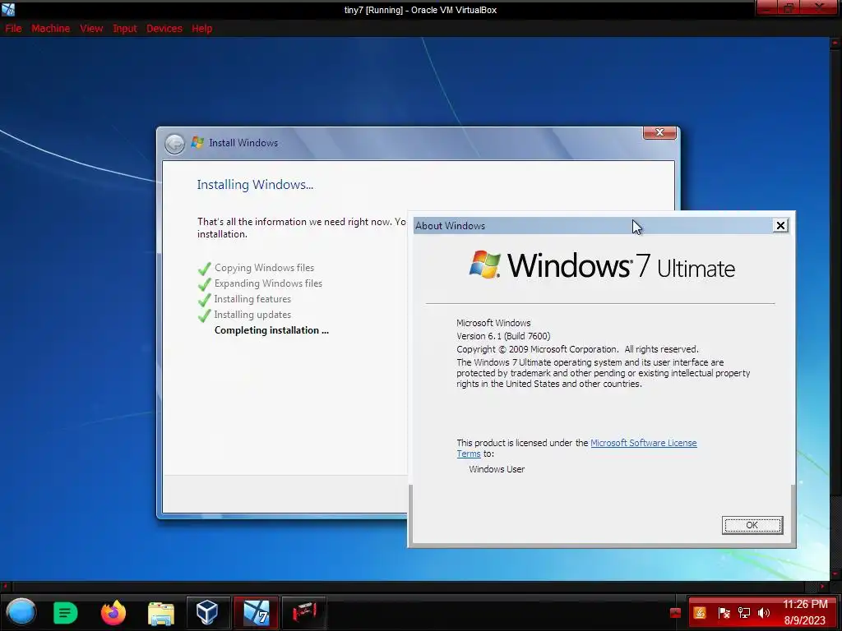
Task: Open the File menu in VirtualBox
Action: (13, 29)
